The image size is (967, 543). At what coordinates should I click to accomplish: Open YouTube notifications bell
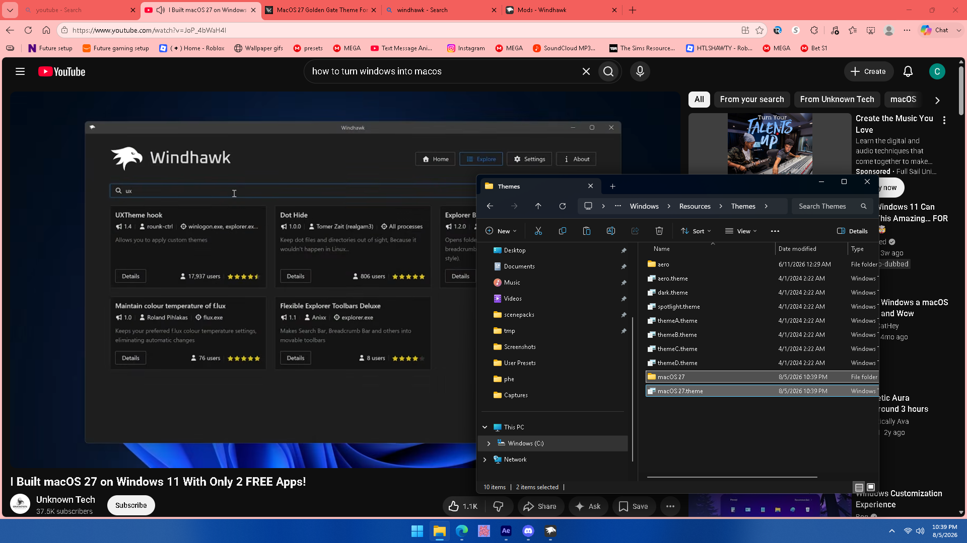click(x=908, y=71)
